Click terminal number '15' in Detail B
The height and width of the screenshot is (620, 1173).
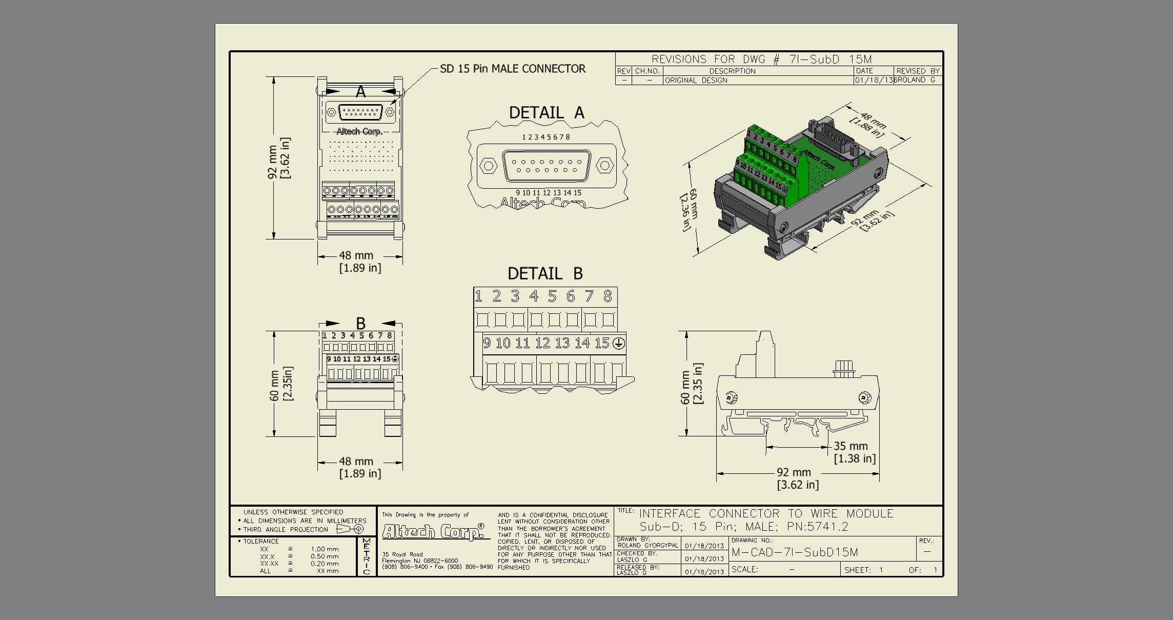602,343
